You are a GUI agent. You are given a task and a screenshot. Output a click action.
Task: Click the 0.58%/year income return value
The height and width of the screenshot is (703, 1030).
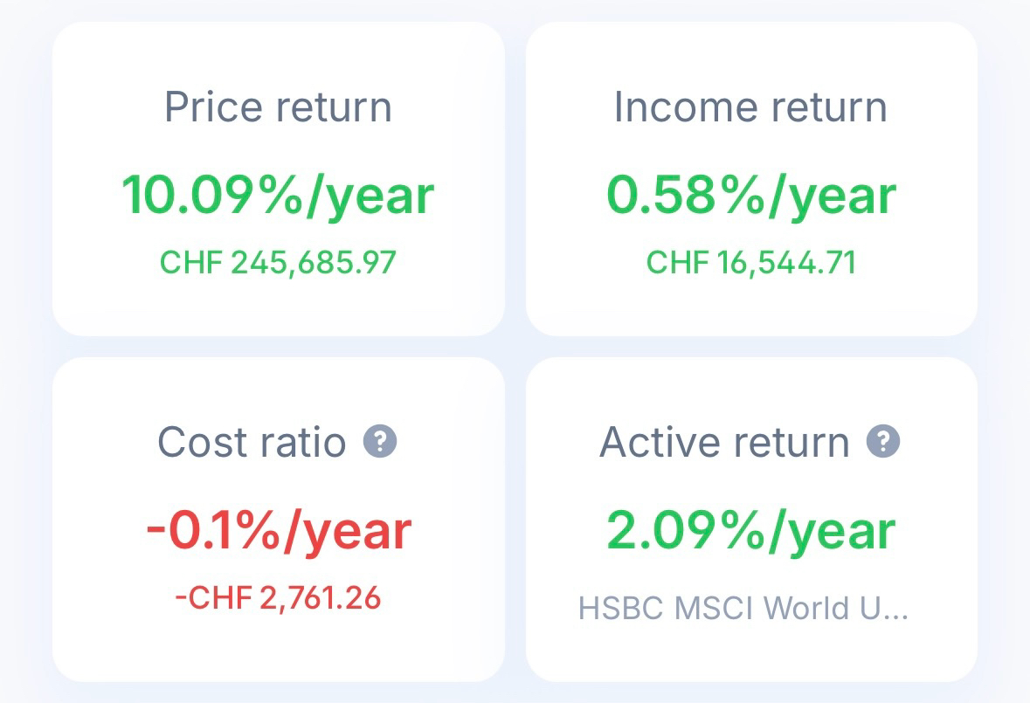(x=751, y=195)
